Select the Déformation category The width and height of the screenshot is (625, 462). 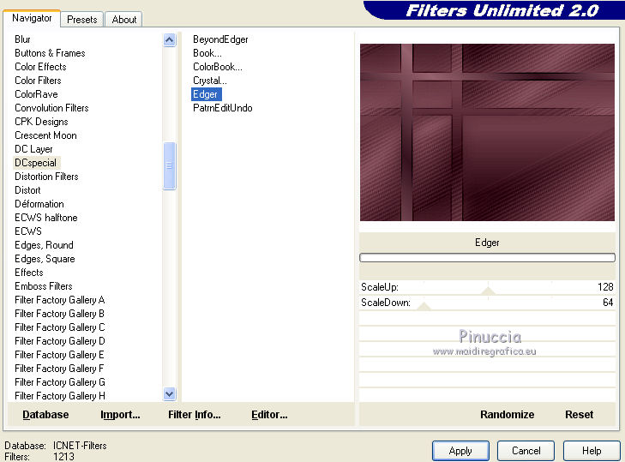(39, 204)
